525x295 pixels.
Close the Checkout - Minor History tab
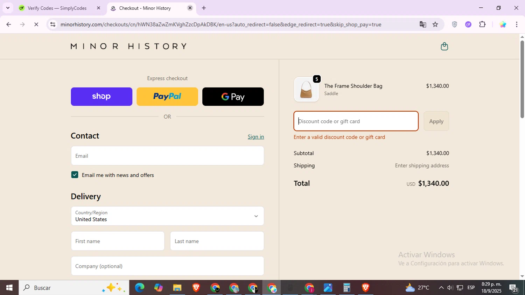[x=190, y=8]
